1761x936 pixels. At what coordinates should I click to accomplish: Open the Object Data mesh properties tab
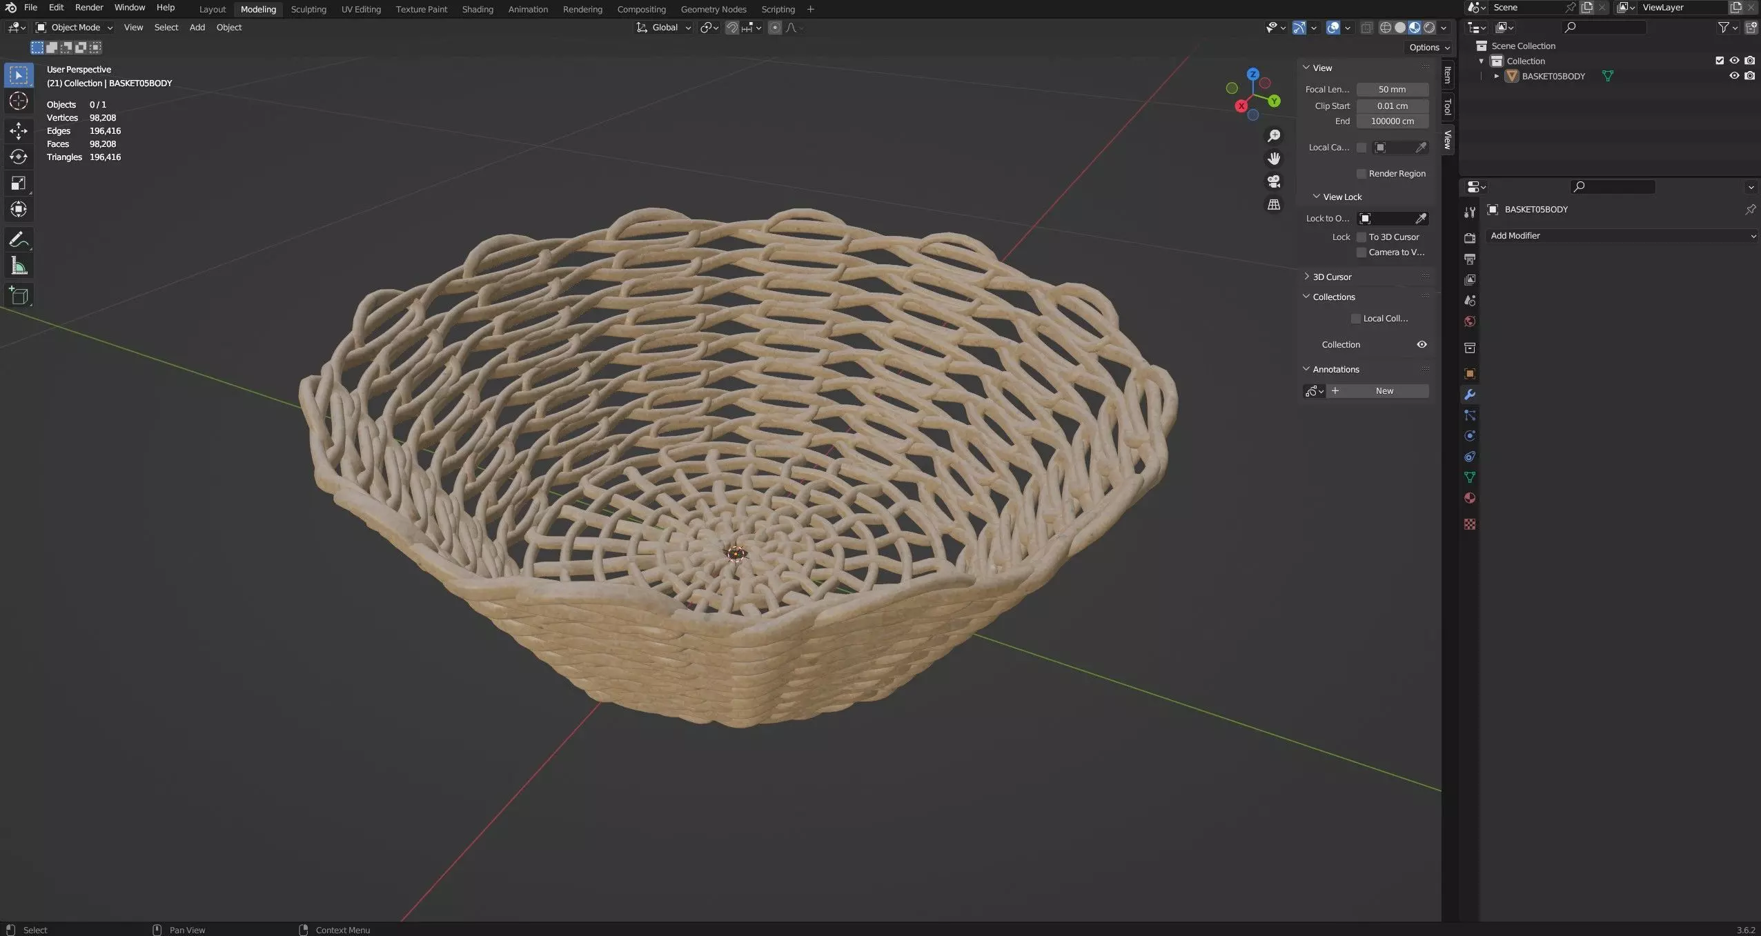click(1470, 477)
